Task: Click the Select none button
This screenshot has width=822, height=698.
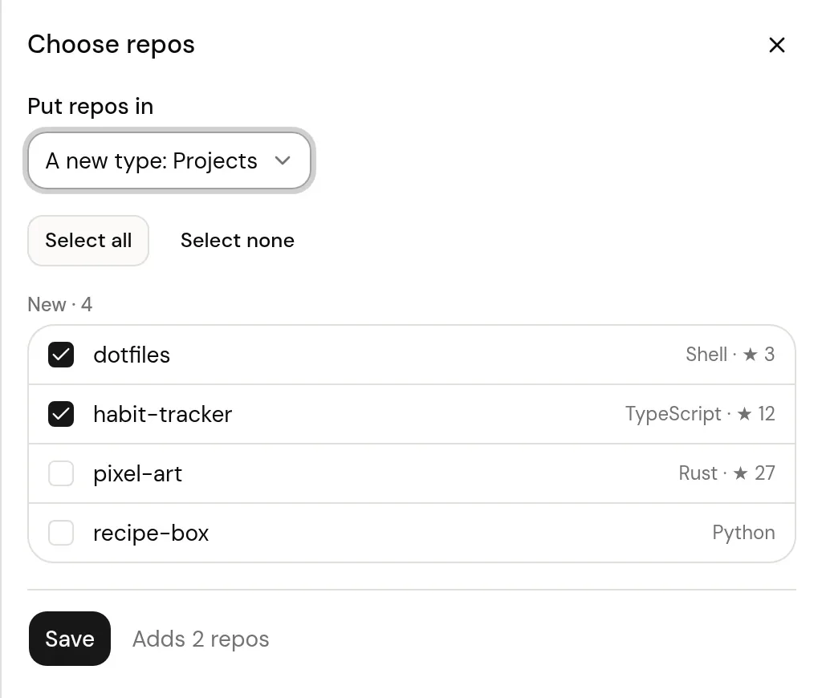Action: (238, 241)
